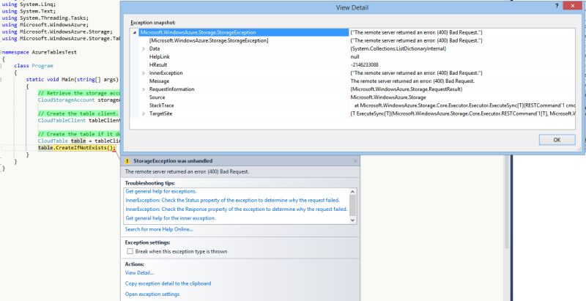Image resolution: width=586 pixels, height=301 pixels.
Task: Click the troubleshooting tips scrollbar thumb
Action: (x=352, y=205)
